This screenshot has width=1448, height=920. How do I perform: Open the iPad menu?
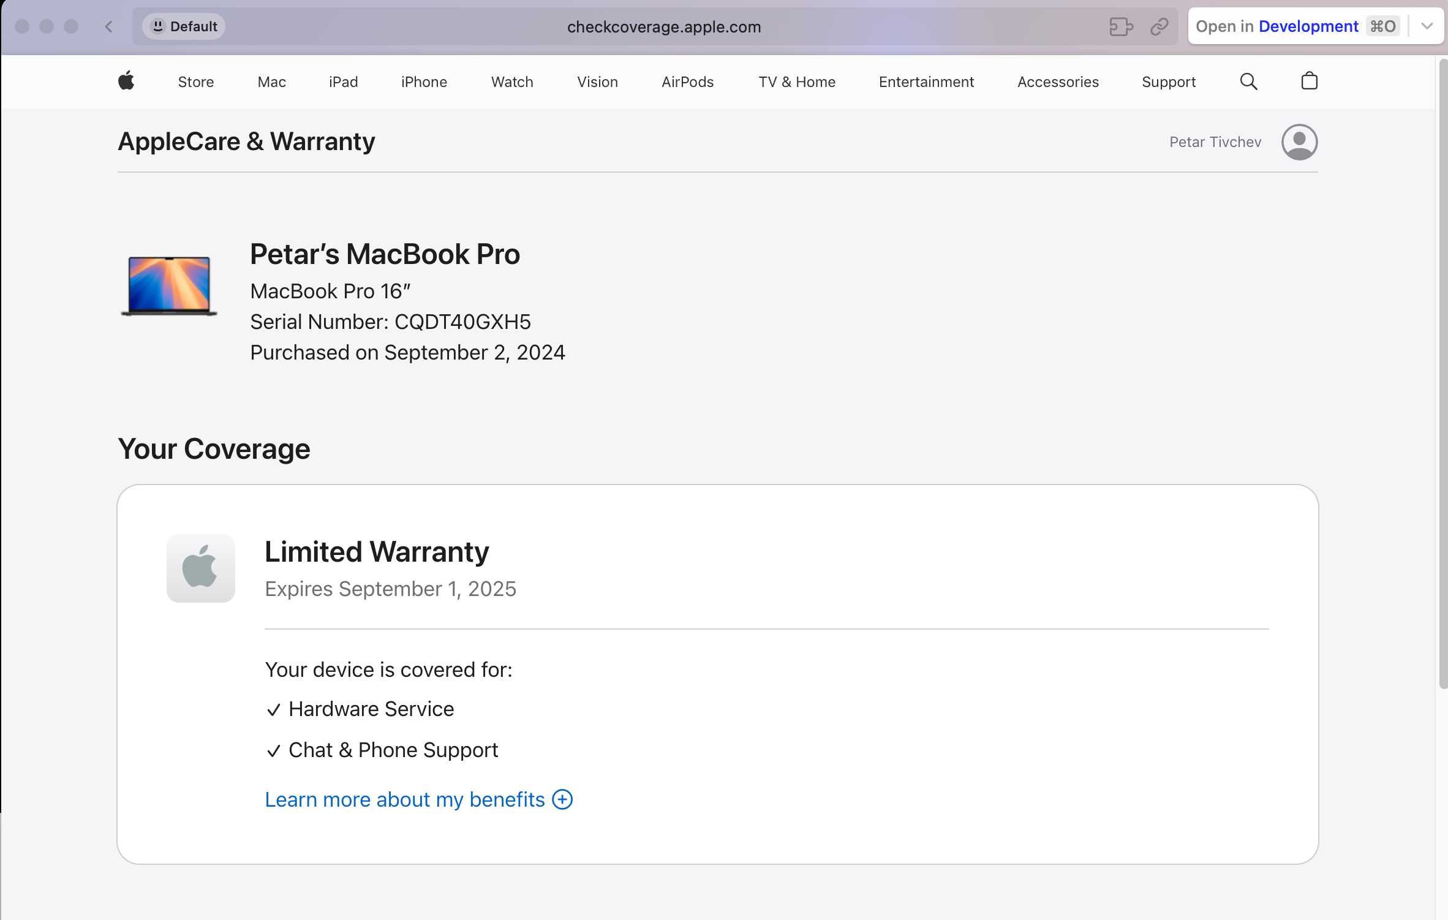344,81
